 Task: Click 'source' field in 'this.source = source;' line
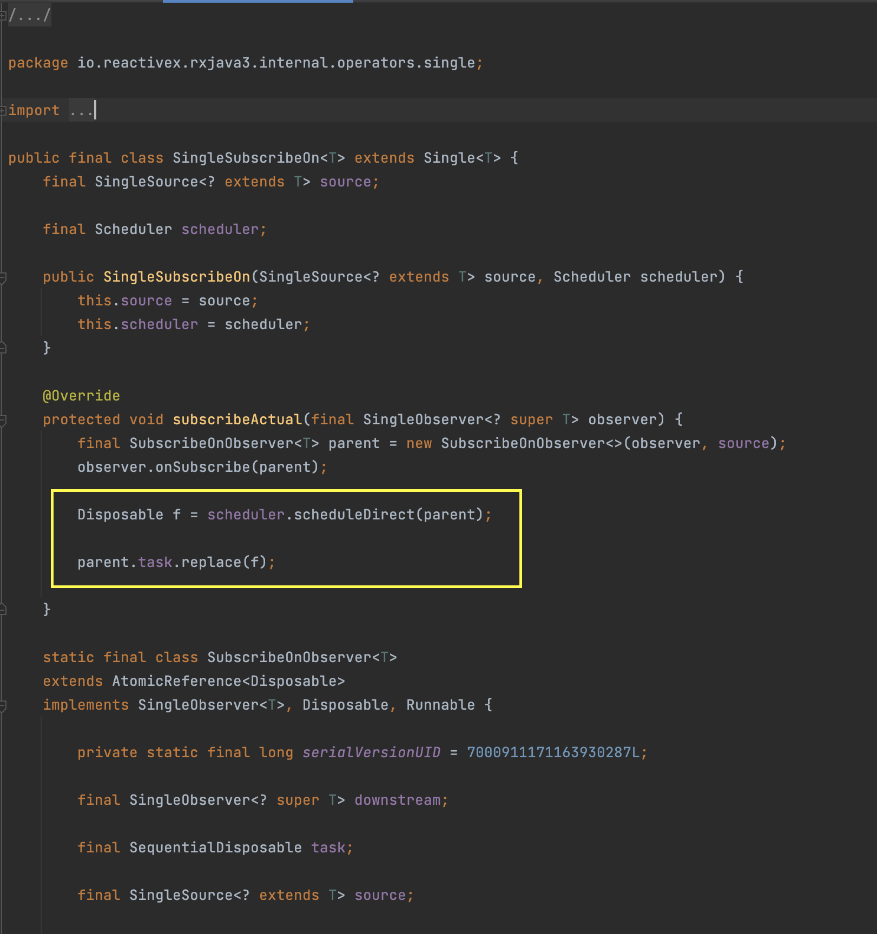[x=147, y=301]
